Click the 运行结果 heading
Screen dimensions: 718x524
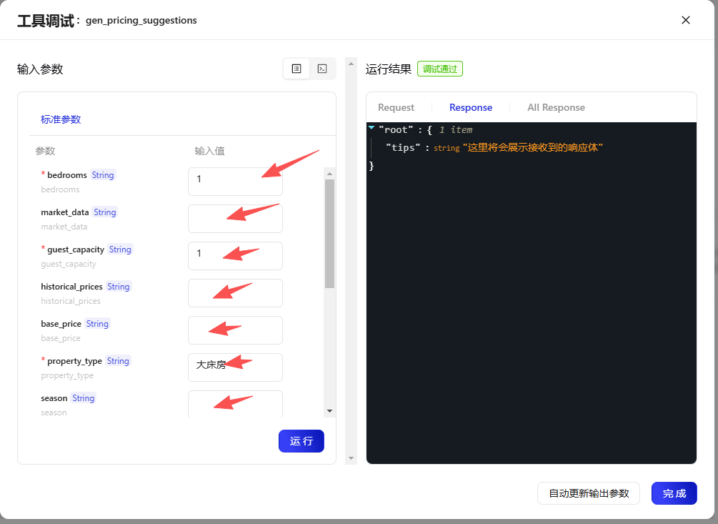tap(389, 69)
